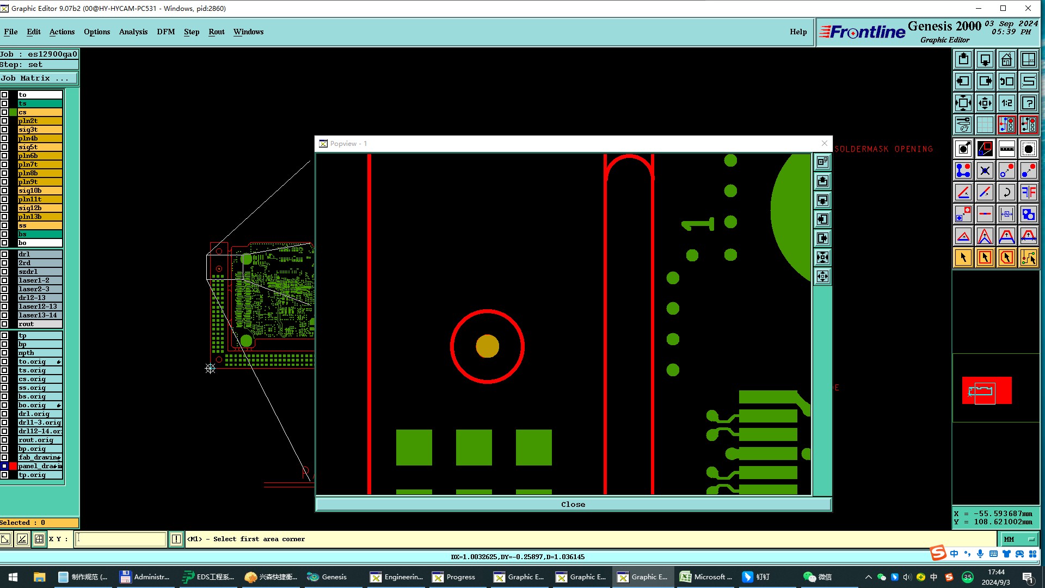Click the rotate arc edit tool
This screenshot has height=588, width=1045.
click(x=1006, y=192)
